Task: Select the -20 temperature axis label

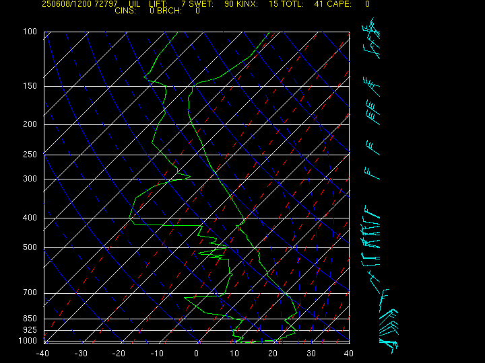Action: (x=119, y=354)
